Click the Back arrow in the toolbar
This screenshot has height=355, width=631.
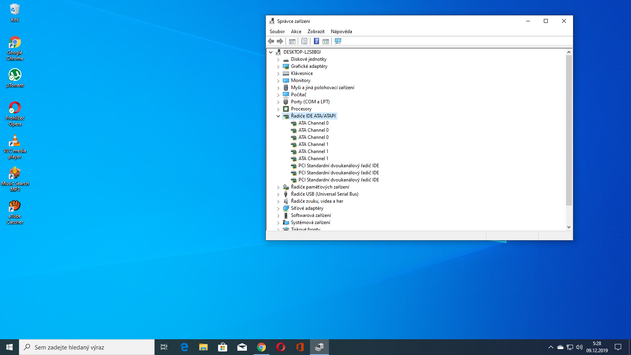click(x=271, y=41)
